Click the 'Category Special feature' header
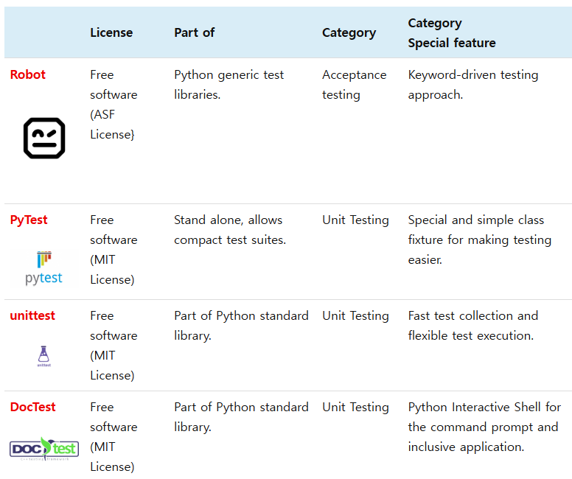572x479 pixels. [451, 33]
